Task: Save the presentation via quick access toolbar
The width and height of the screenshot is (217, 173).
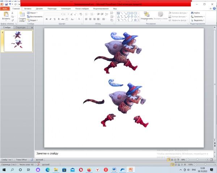Action: point(6,4)
